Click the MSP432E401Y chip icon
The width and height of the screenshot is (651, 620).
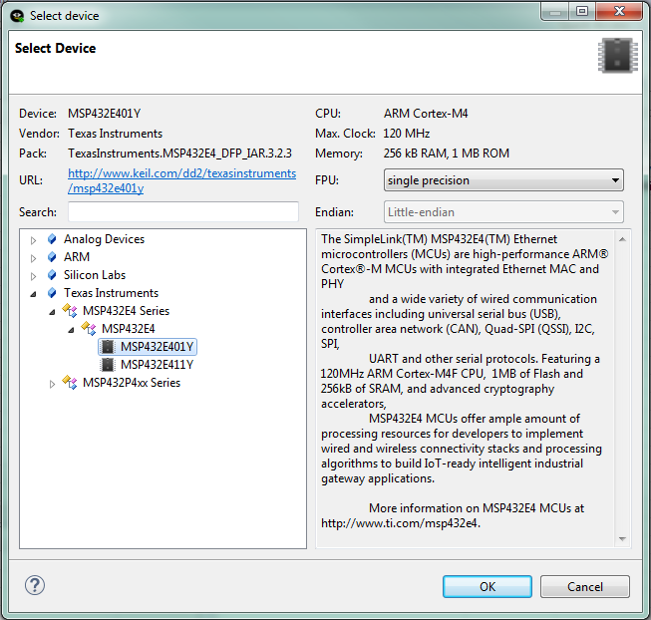pos(108,347)
